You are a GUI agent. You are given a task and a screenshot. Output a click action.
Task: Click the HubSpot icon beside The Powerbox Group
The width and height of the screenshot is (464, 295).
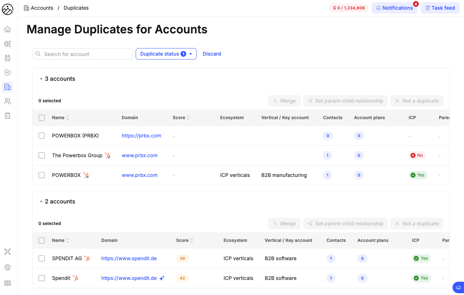(107, 155)
